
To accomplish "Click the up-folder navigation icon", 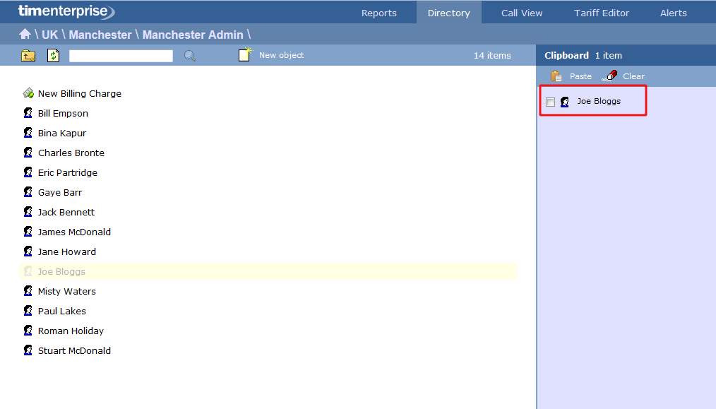I will 28,54.
